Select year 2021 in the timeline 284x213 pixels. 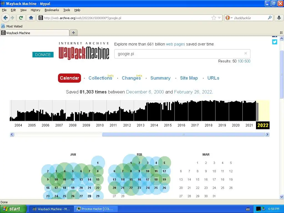click(249, 125)
